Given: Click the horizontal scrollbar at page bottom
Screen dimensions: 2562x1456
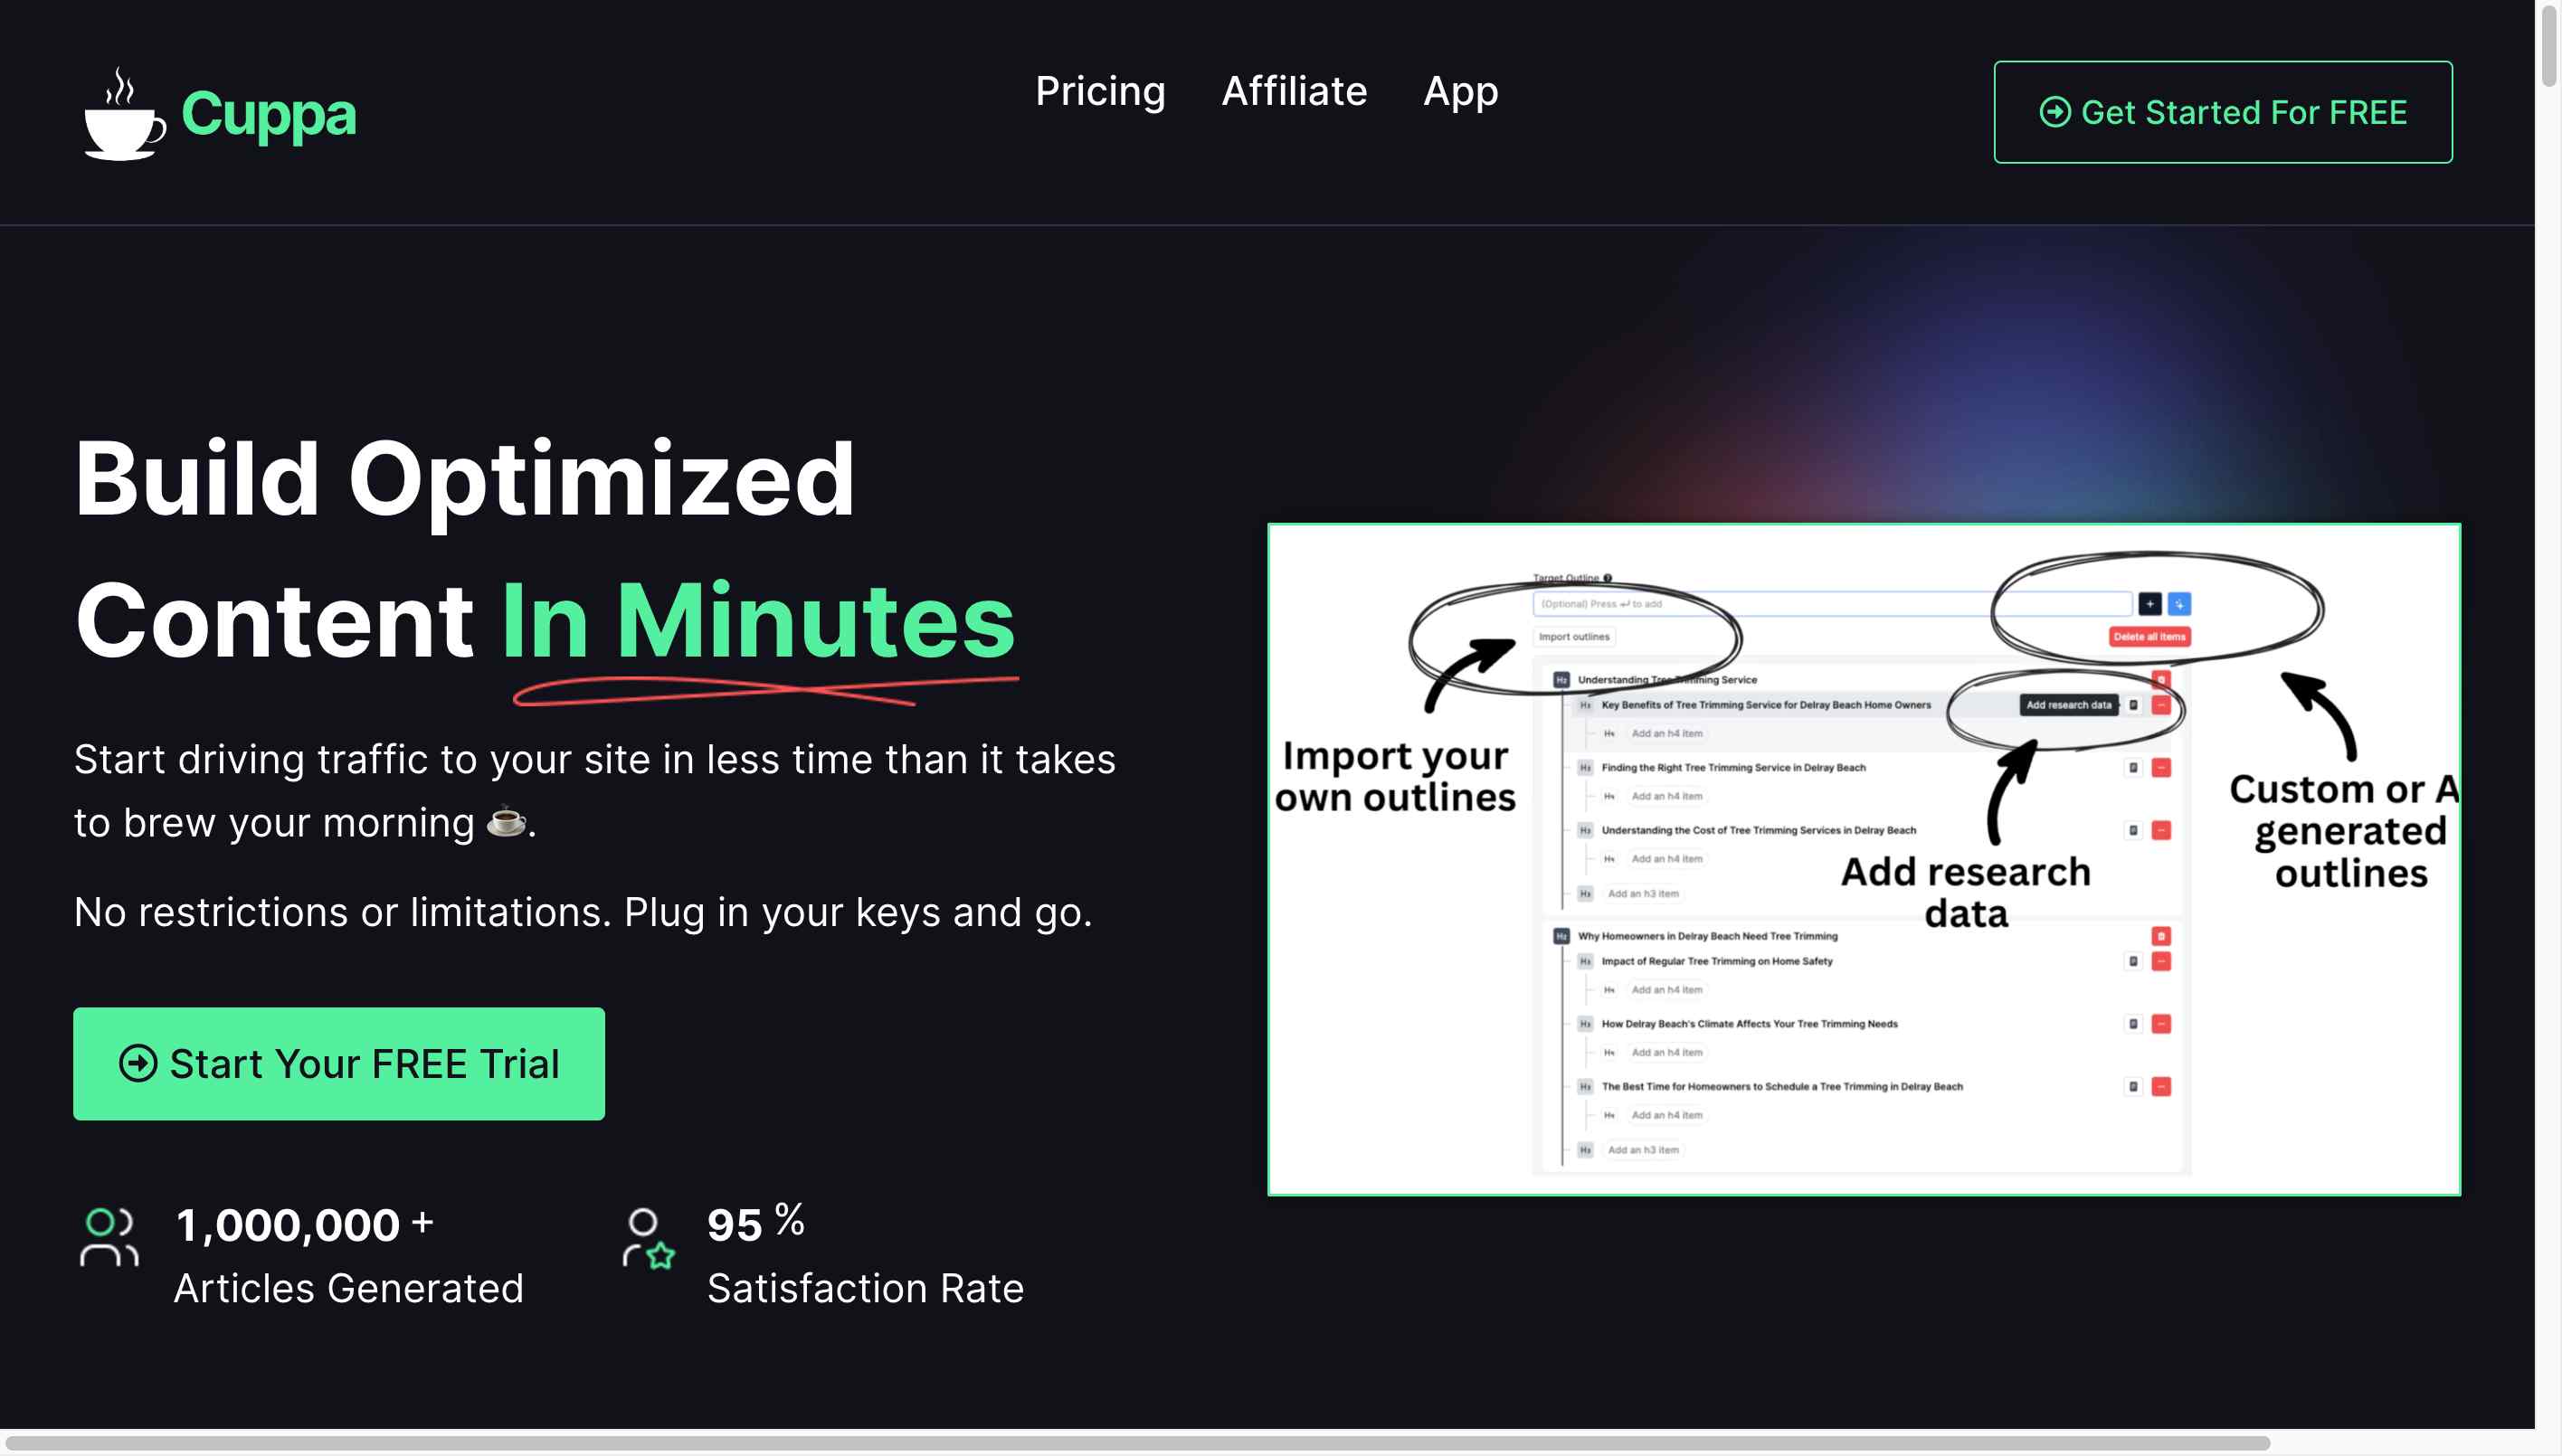Looking at the screenshot, I should point(1136,1442).
